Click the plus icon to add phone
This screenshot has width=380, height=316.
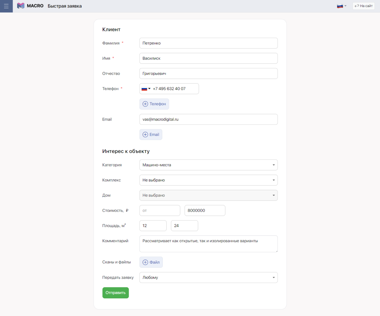(x=145, y=104)
